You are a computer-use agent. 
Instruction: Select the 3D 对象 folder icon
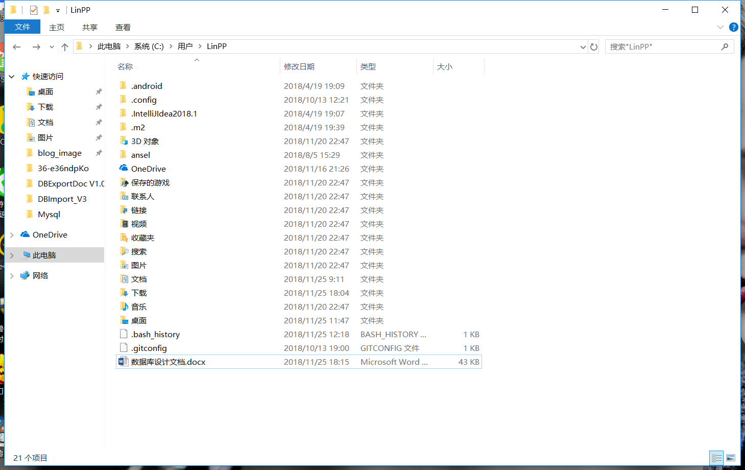click(124, 140)
